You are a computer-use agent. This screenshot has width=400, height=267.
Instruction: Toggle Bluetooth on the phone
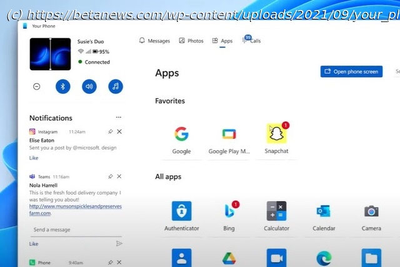[62, 86]
